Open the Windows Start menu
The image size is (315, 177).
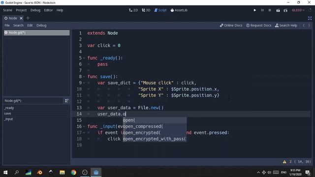[x=5, y=173]
